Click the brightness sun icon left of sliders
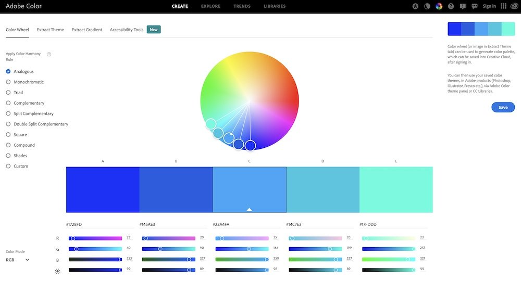 pyautogui.click(x=57, y=271)
